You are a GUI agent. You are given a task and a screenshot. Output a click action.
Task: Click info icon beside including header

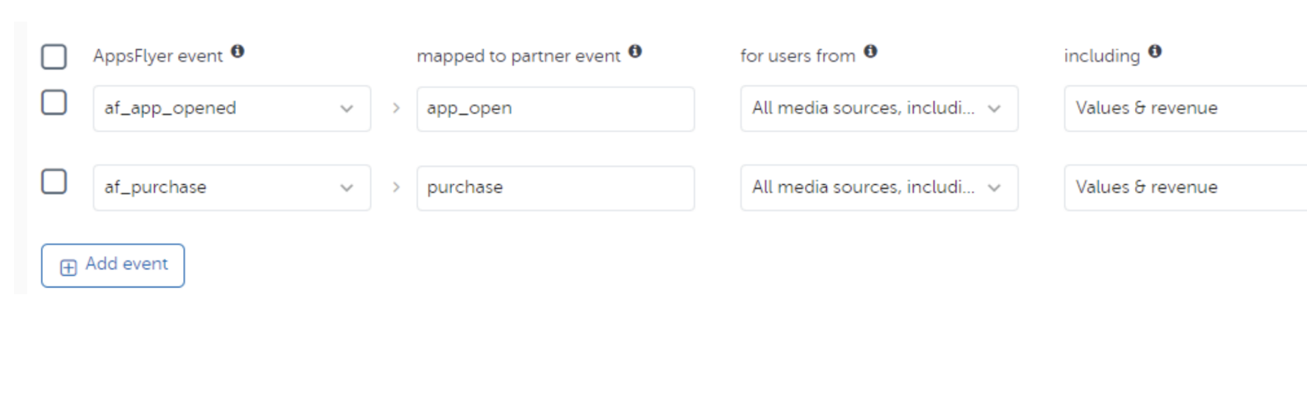click(x=1155, y=51)
